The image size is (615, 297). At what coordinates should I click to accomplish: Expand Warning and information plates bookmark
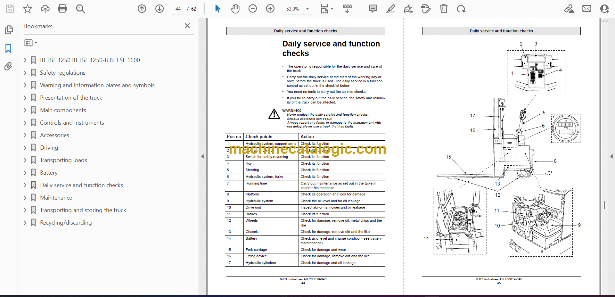25,85
